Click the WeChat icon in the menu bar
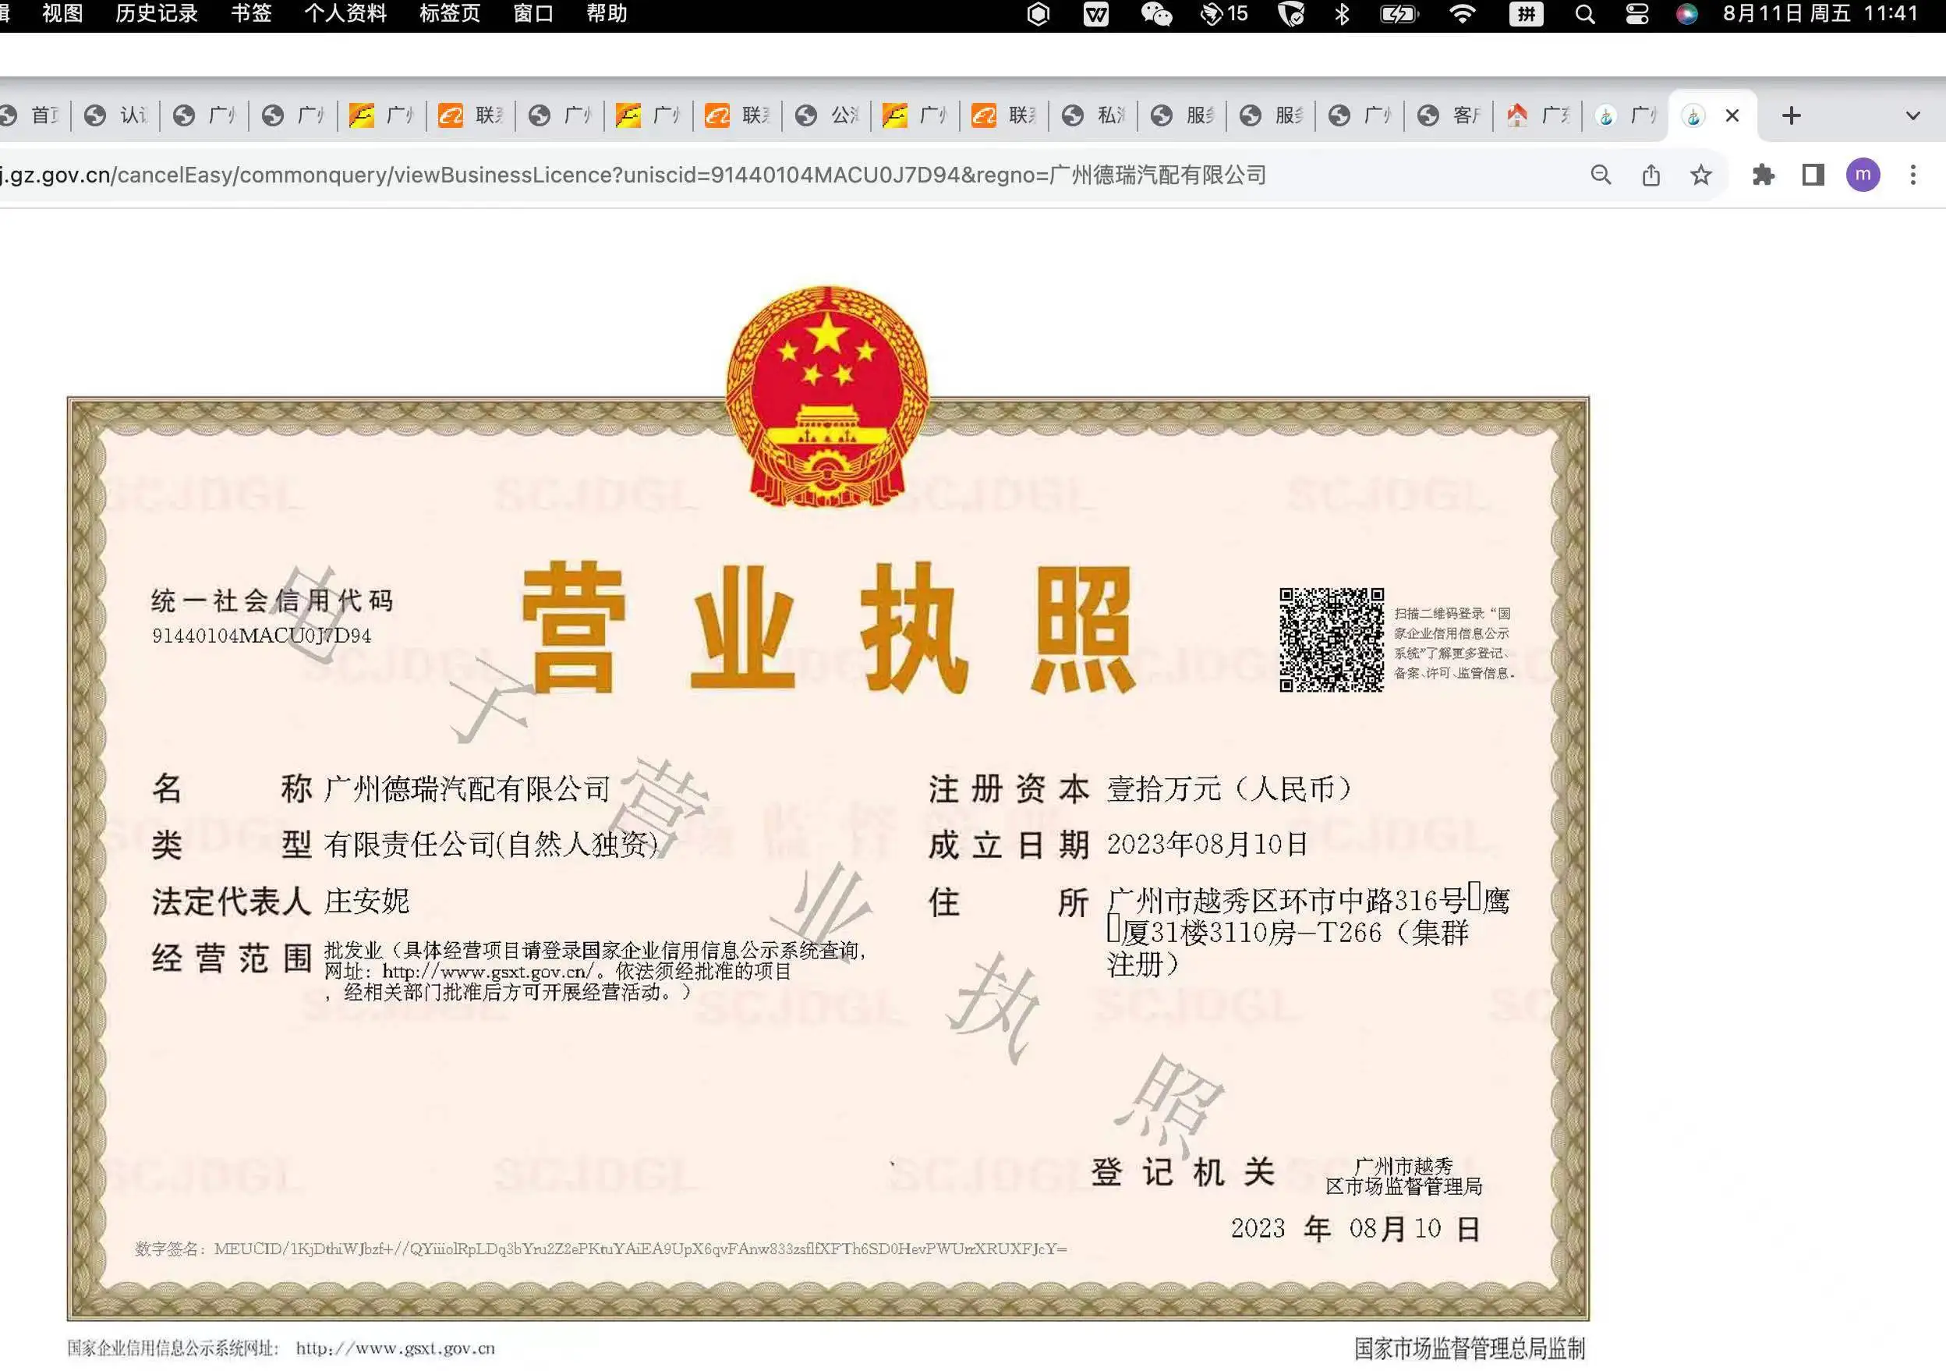 click(1156, 14)
